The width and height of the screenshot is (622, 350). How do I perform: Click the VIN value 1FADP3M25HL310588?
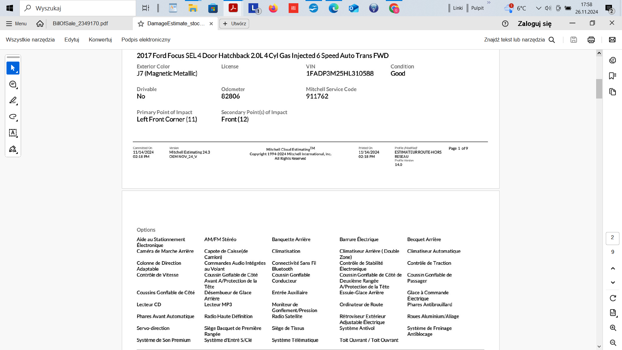coord(340,74)
